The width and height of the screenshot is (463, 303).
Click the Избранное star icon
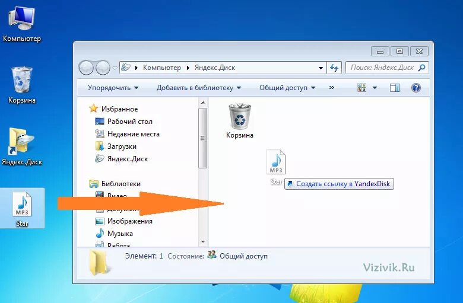tap(93, 109)
